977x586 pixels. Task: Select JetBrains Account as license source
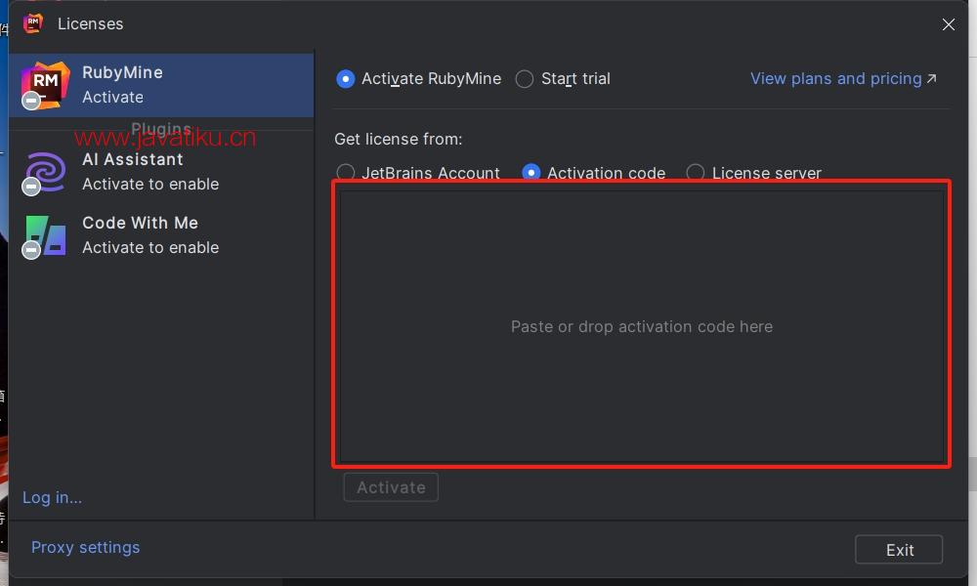345,173
